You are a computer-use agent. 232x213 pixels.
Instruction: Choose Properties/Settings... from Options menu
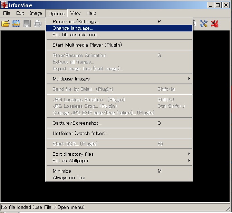point(76,21)
